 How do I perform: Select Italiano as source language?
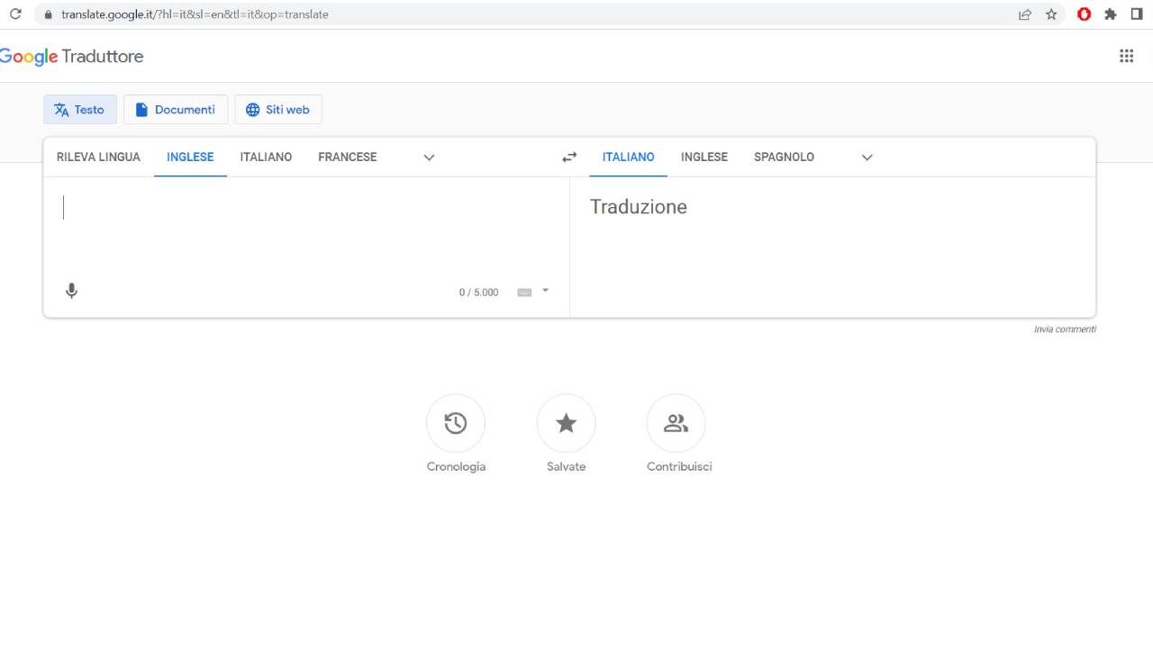tap(266, 157)
